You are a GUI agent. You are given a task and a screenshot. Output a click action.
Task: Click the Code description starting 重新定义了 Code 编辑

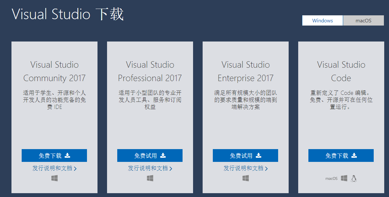(341, 100)
